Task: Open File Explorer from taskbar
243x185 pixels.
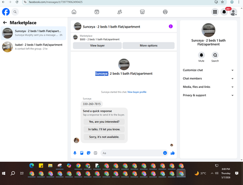Action: 50,166
